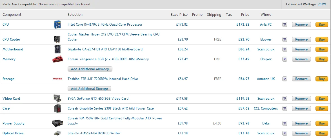Screen dimensions: 331x138
Task: Open the Optical Drive row dropdown arrow
Action: click(x=285, y=133)
